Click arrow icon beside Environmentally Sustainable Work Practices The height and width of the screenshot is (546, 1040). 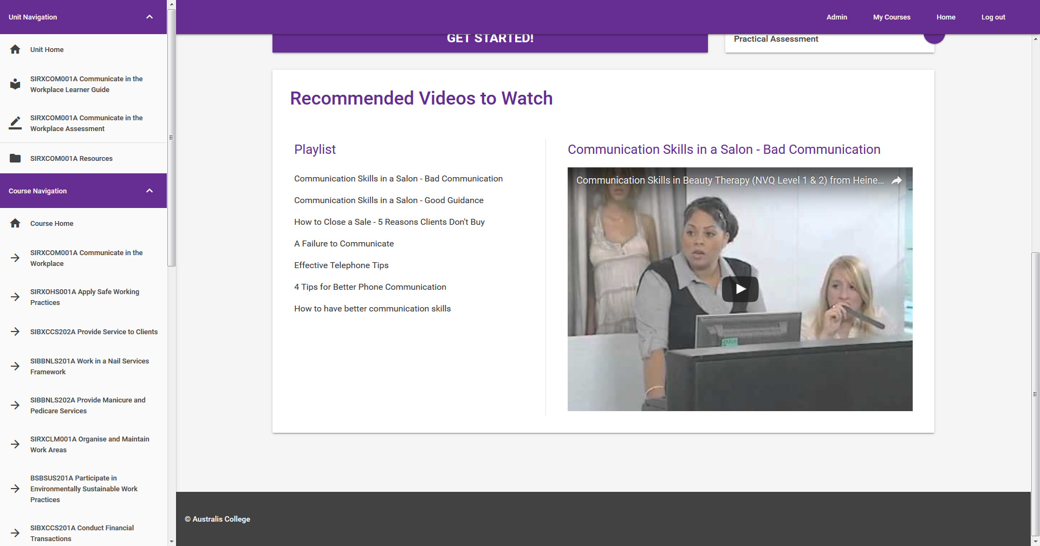tap(15, 489)
